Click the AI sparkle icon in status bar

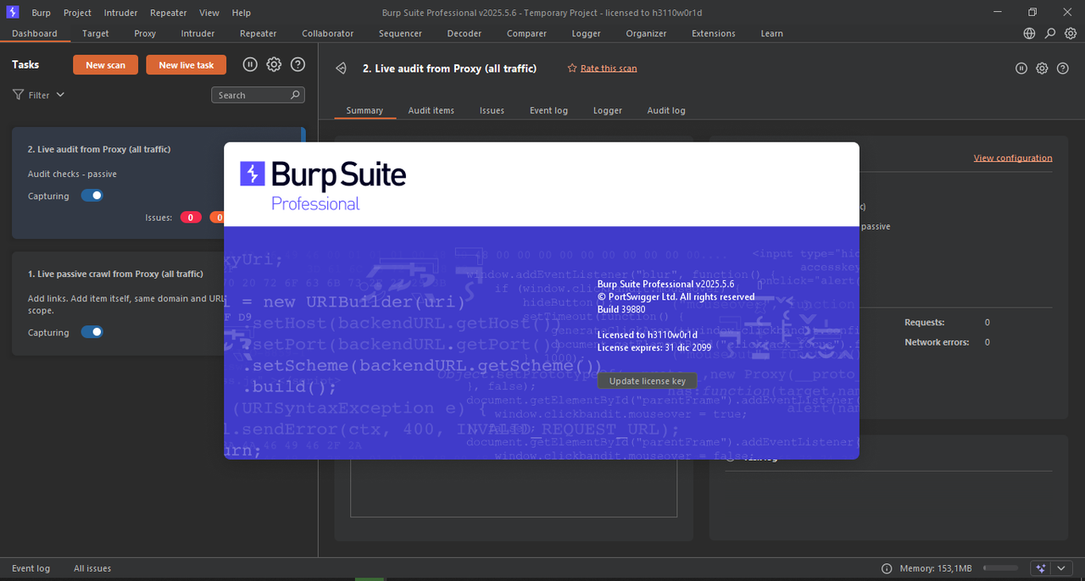pyautogui.click(x=1041, y=568)
